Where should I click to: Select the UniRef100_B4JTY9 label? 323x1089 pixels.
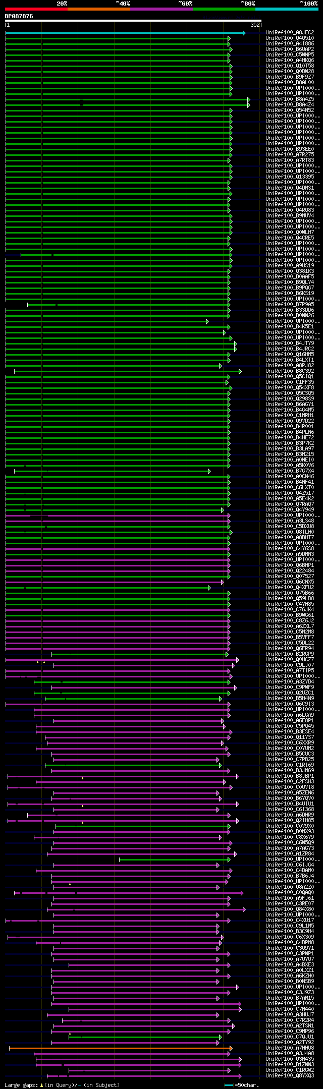pyautogui.click(x=290, y=343)
